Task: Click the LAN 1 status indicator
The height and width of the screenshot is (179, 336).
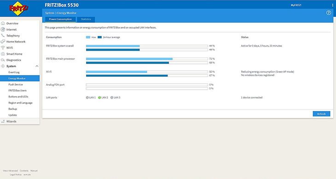Action: [x=87, y=98]
